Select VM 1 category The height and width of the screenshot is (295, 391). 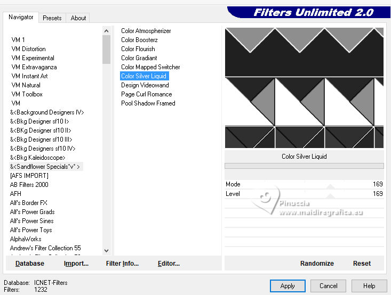pos(18,40)
